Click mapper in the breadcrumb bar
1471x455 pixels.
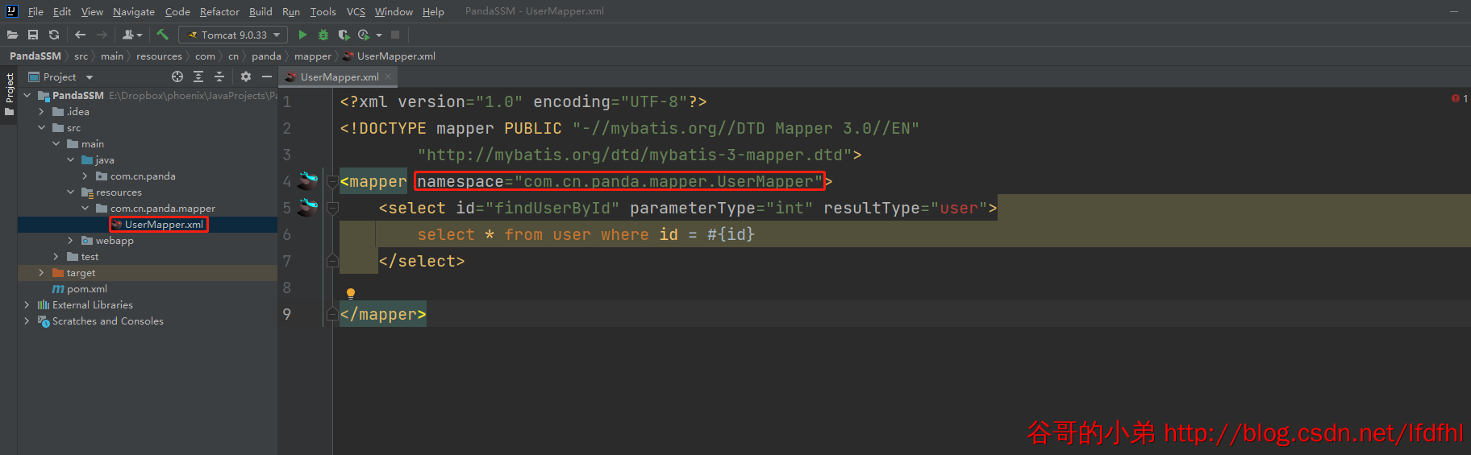[313, 56]
